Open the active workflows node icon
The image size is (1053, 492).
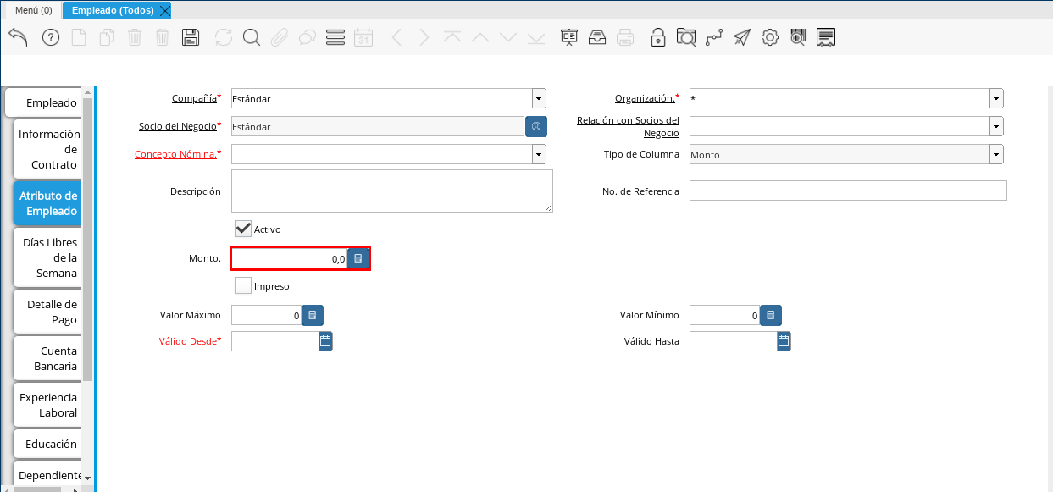(x=714, y=37)
